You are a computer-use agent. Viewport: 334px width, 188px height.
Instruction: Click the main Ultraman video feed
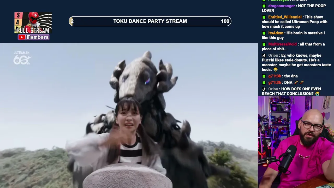[129, 115]
